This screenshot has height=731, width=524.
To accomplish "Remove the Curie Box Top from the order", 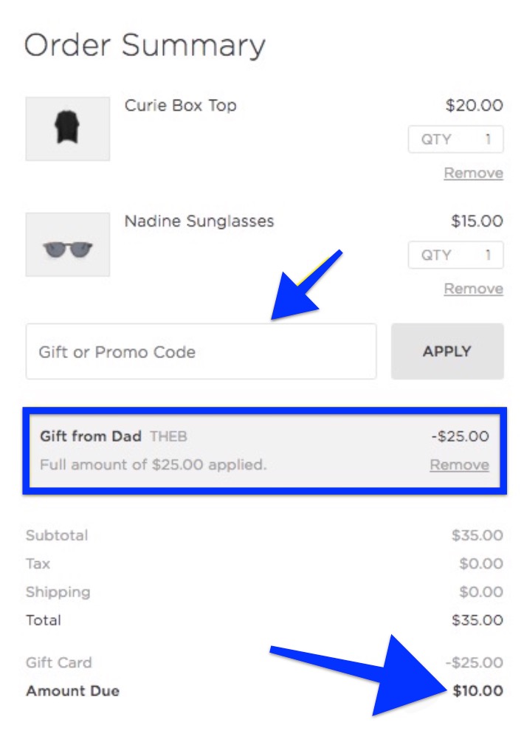I will 473,174.
